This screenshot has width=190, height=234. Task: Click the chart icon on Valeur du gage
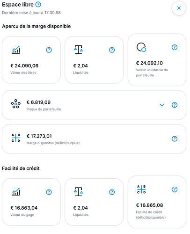click(x=16, y=192)
